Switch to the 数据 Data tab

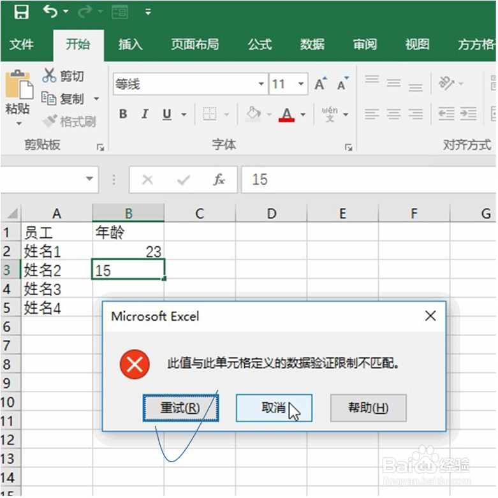coord(312,45)
